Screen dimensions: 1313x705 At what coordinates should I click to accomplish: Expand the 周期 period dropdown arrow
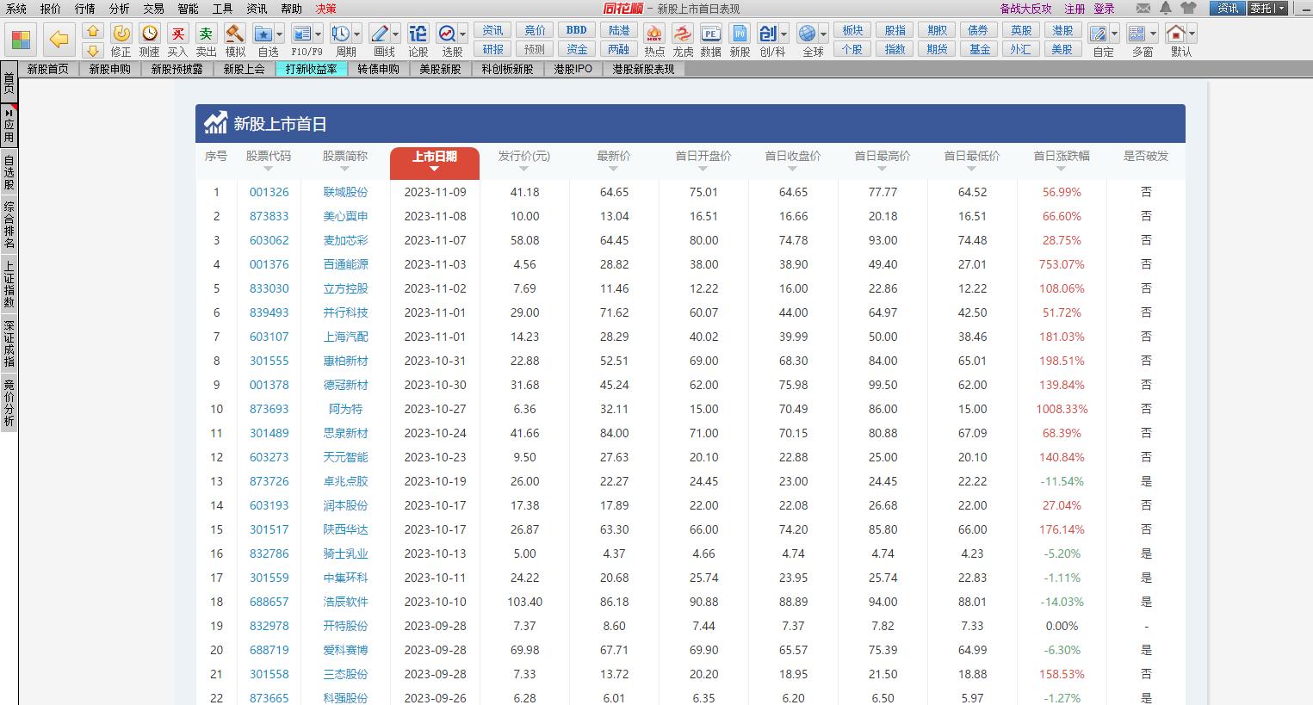coord(356,34)
